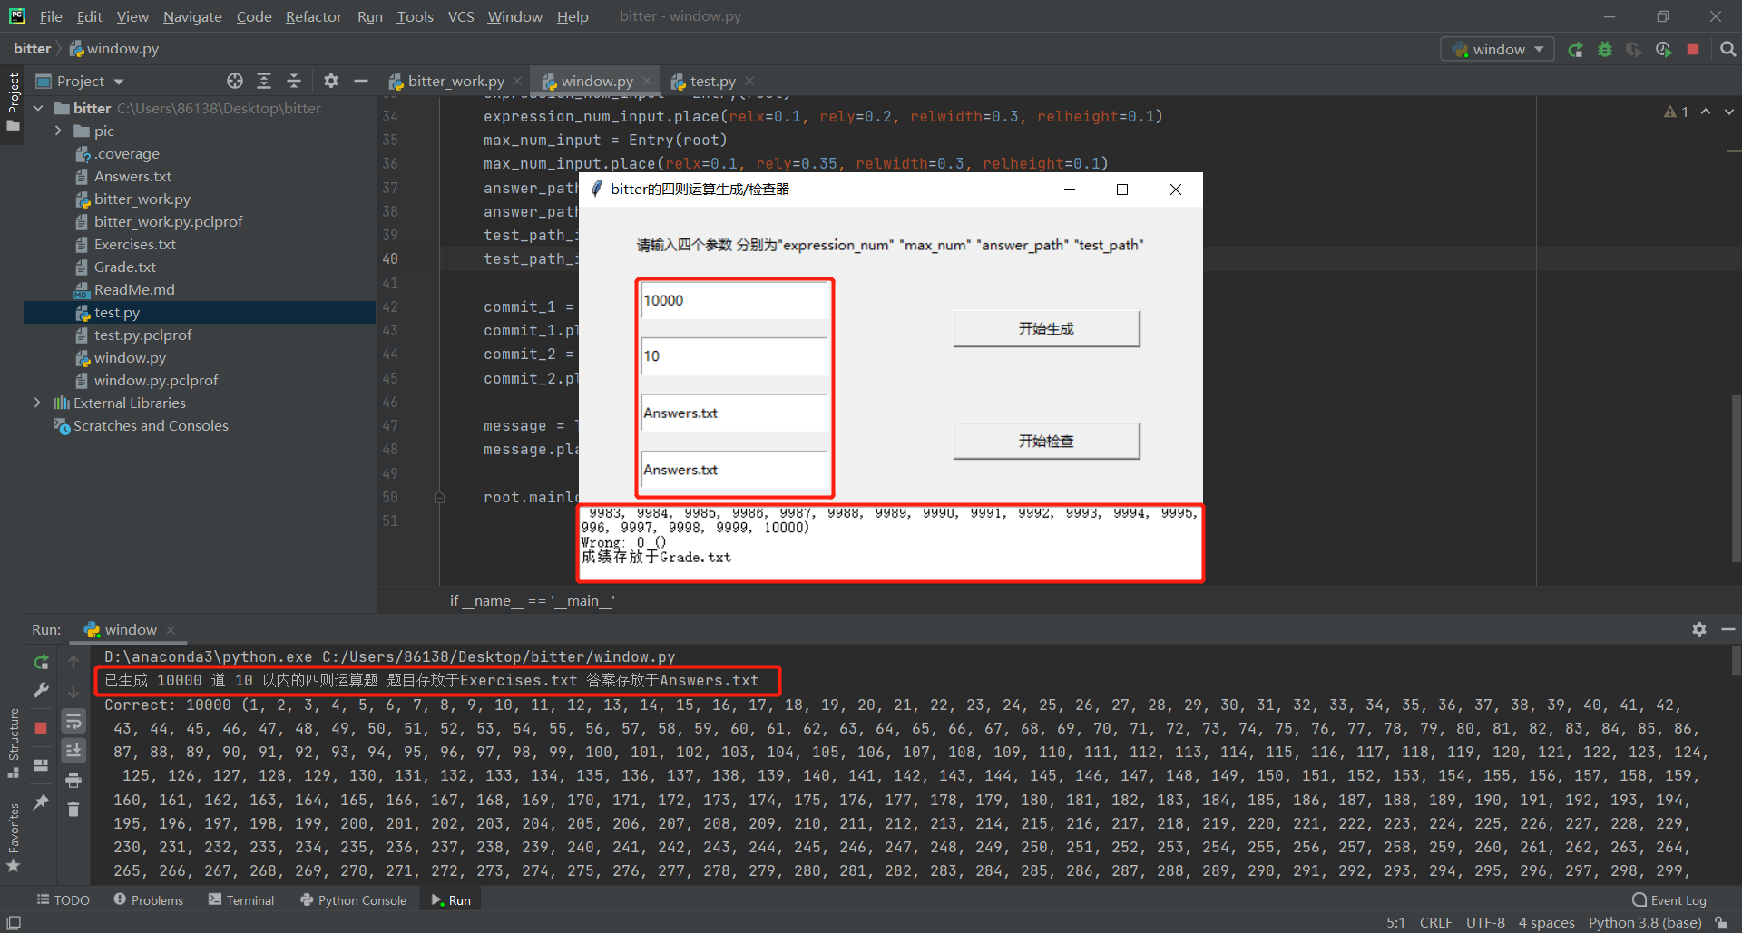Open the File menu
Screen dimensions: 1742x933
51,16
